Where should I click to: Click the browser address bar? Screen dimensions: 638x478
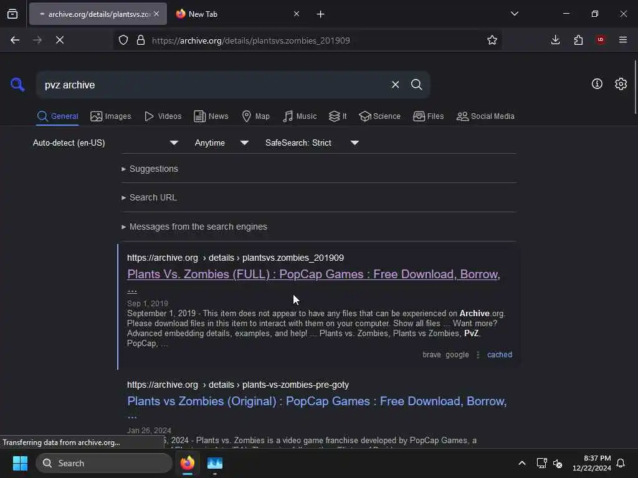tap(307, 40)
